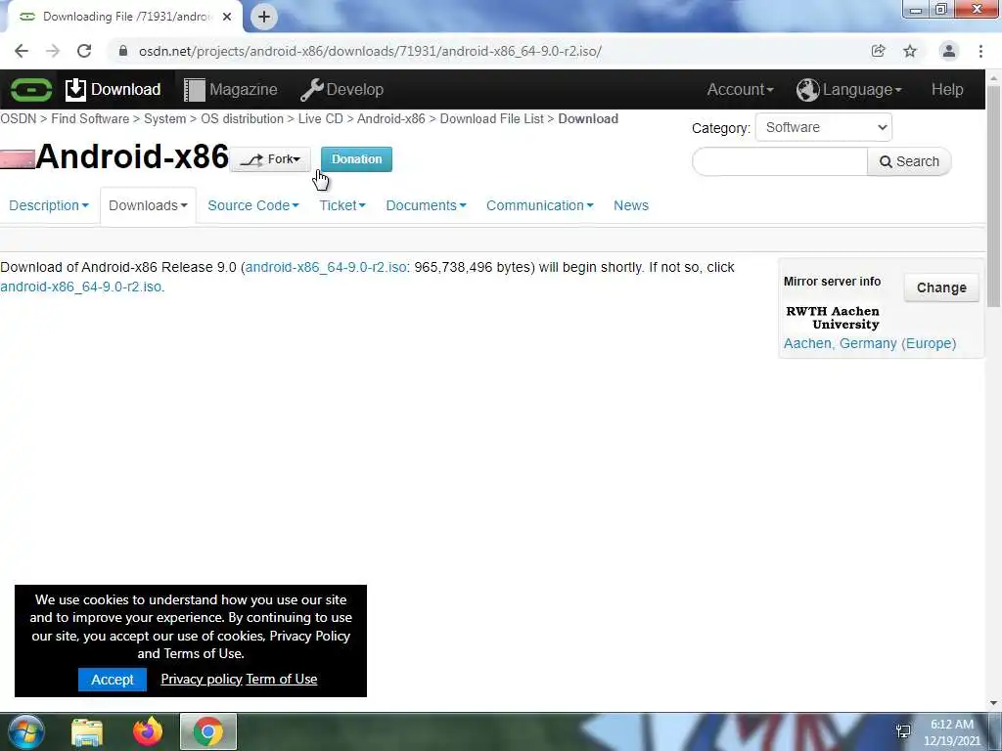Click the OSDN green logo icon
Viewport: 1002px width, 751px height.
30,89
